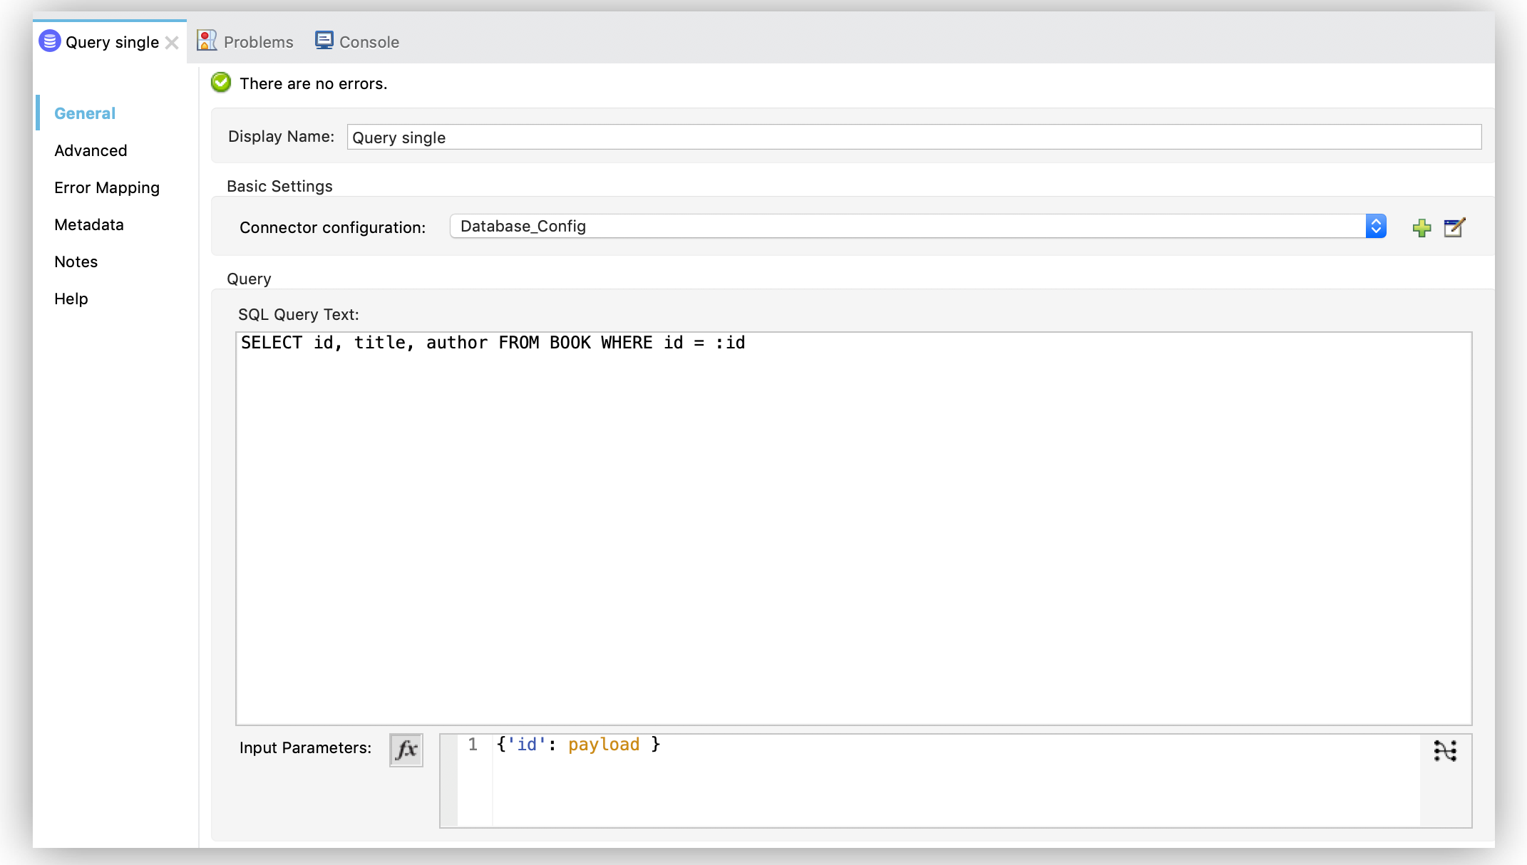Open the Help section
The height and width of the screenshot is (865, 1527).
(71, 299)
